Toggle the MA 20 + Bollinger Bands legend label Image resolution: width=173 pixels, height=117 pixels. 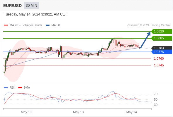point(26,25)
